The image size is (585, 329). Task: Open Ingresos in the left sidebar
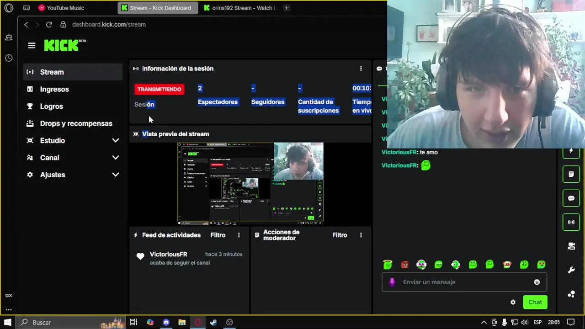tap(73, 89)
